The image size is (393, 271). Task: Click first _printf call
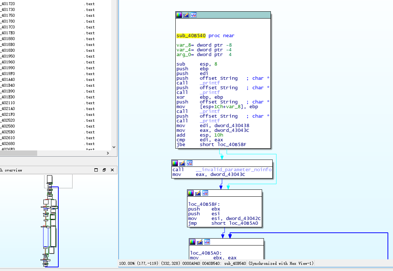(210, 83)
